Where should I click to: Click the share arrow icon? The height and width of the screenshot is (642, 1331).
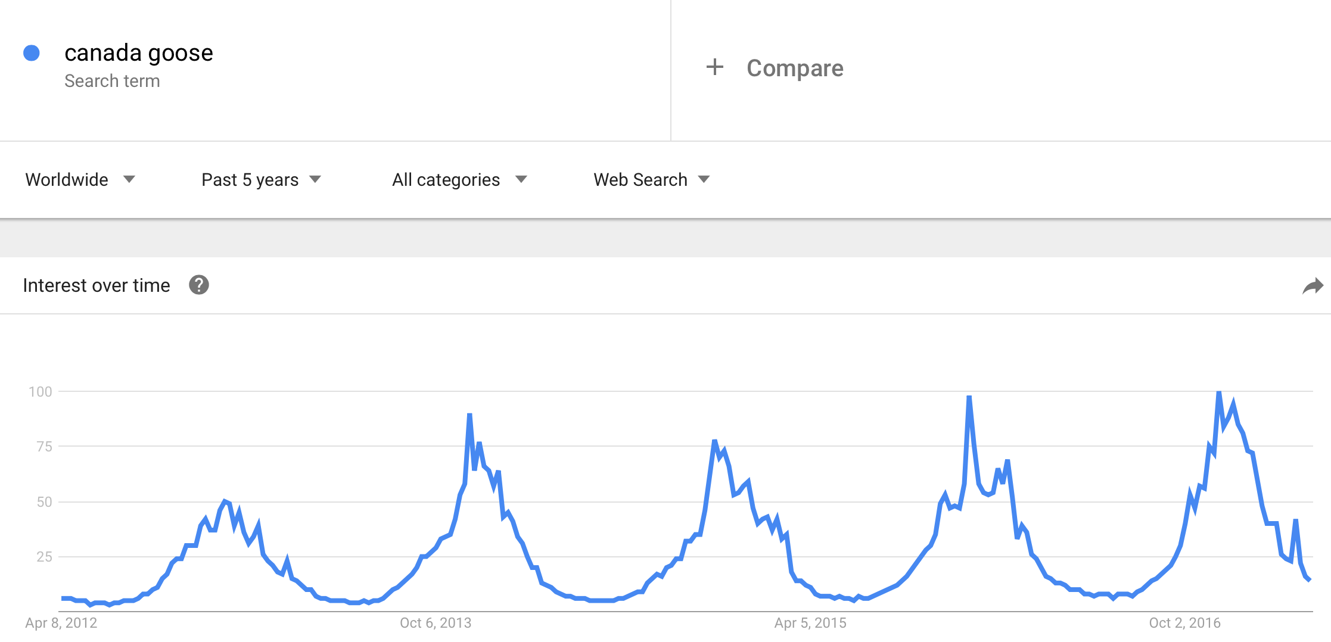tap(1313, 286)
